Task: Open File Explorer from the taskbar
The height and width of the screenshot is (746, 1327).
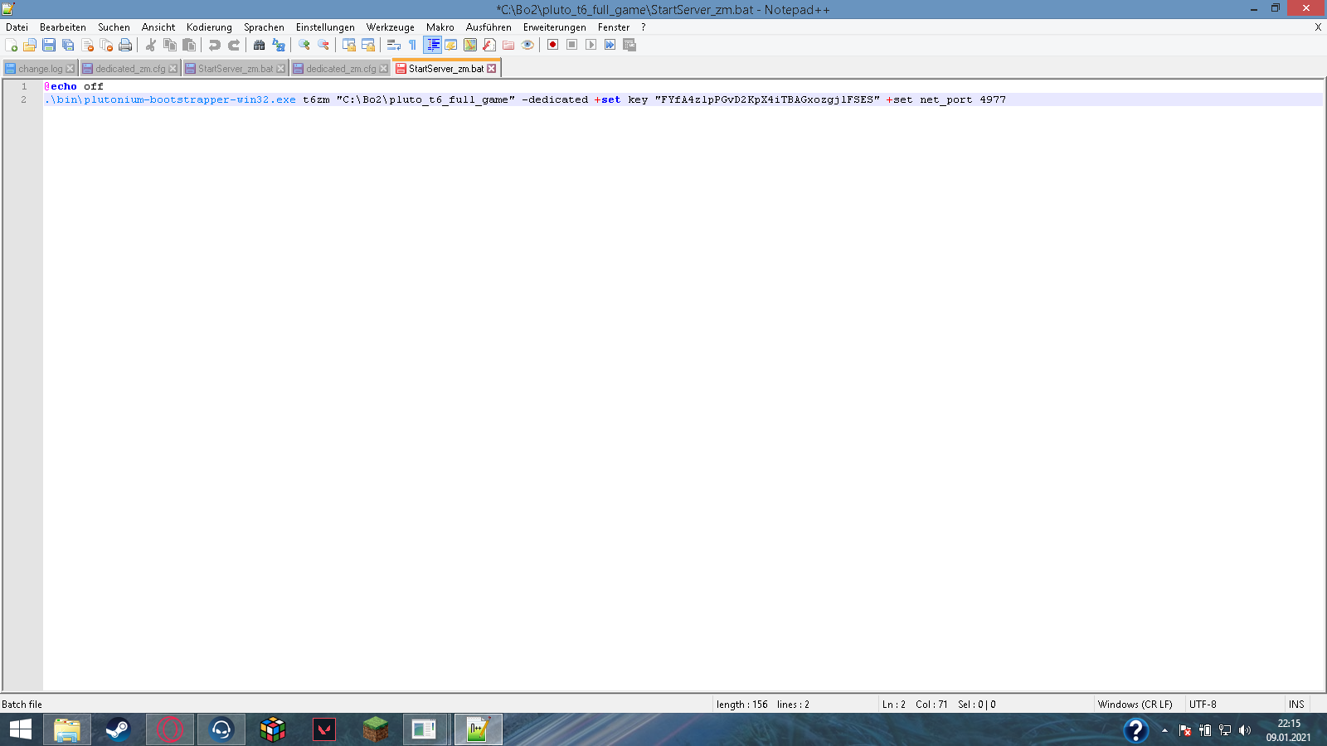Action: click(x=67, y=729)
